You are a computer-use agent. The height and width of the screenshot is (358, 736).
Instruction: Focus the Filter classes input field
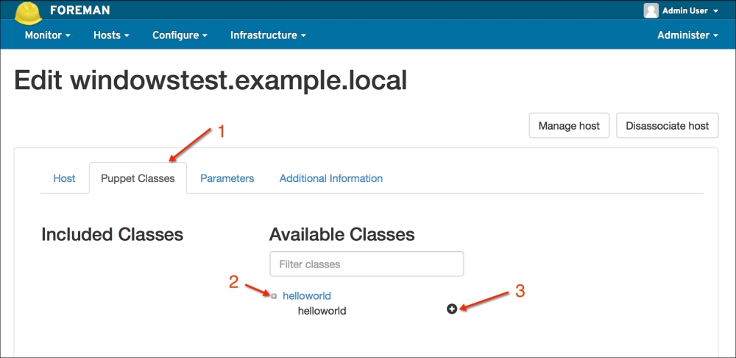(367, 264)
